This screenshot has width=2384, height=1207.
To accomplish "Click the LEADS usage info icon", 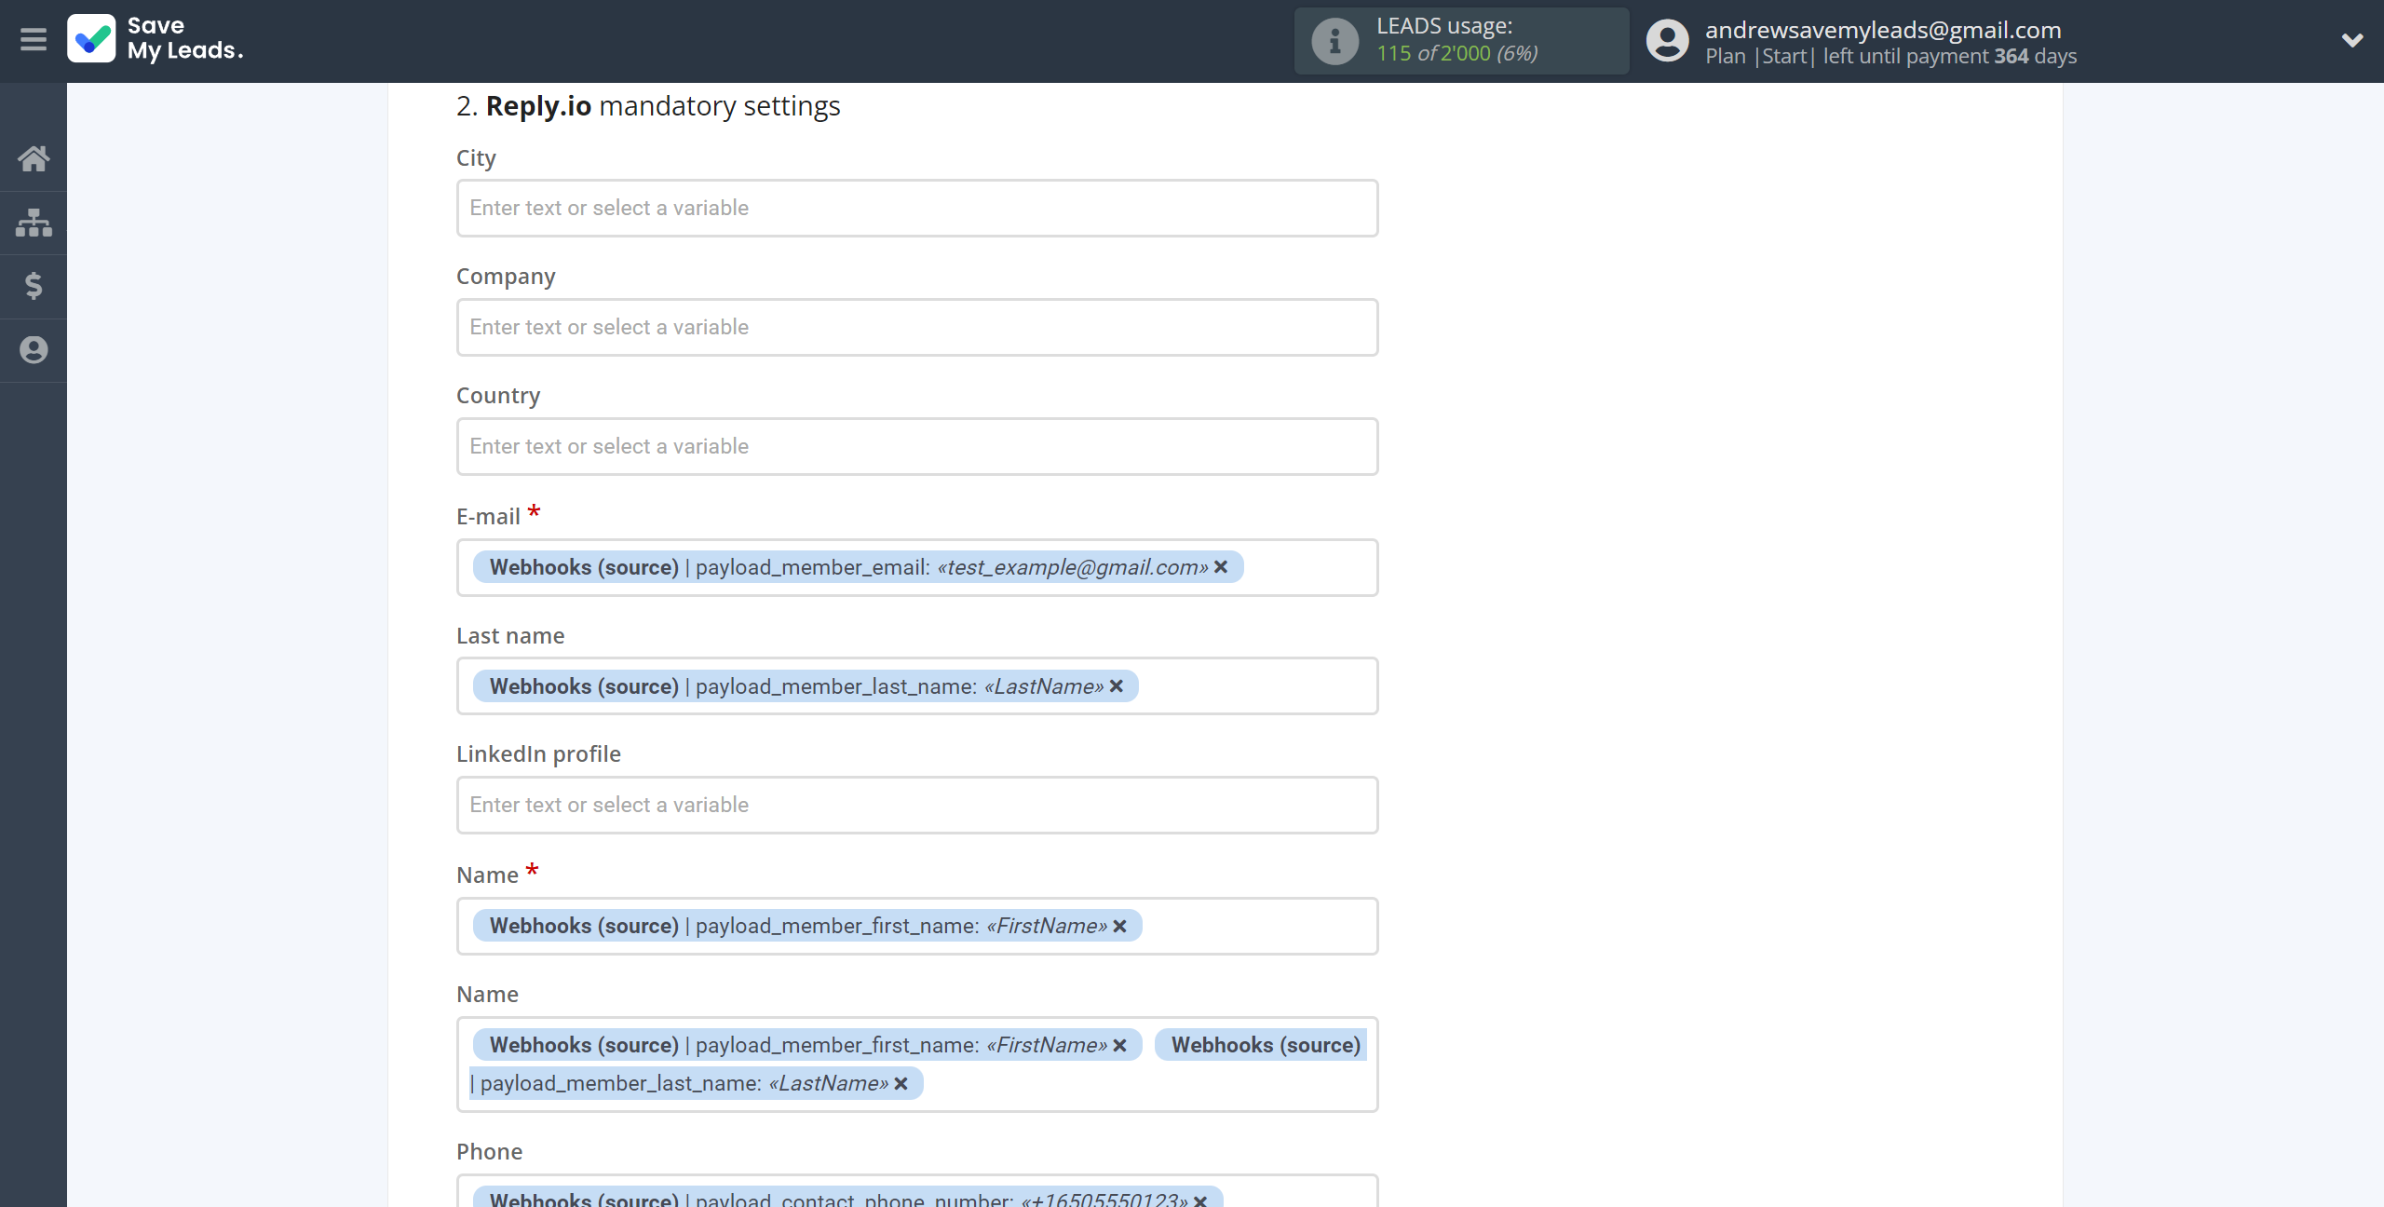I will (1334, 41).
